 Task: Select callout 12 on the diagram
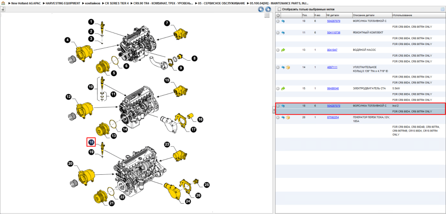(69, 97)
